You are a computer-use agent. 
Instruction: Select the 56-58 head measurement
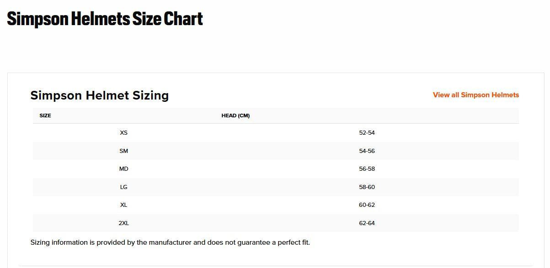pyautogui.click(x=367, y=169)
